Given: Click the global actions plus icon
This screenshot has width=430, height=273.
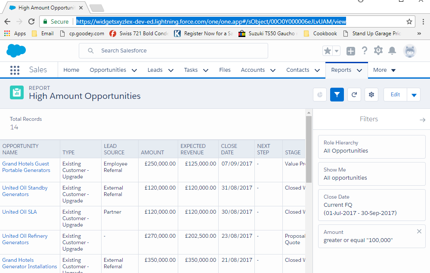Looking at the screenshot, I should [351, 51].
